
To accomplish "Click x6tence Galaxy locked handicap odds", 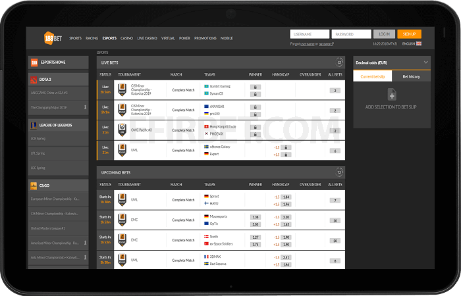I will [286, 147].
